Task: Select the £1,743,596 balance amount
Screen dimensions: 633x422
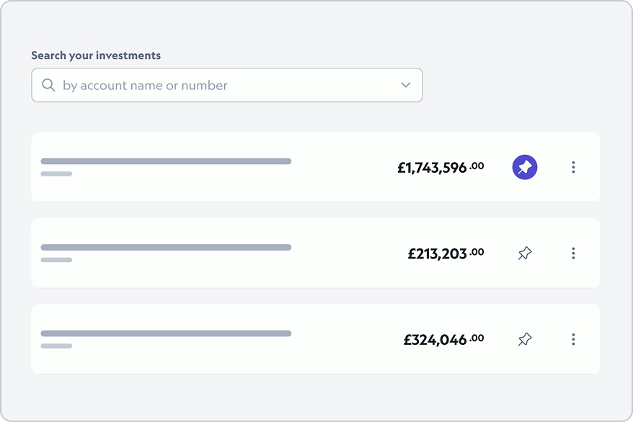Action: click(432, 169)
